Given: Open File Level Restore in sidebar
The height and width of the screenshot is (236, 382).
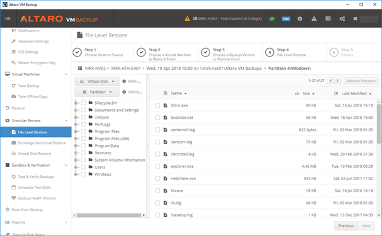Looking at the screenshot, I should 36,132.
